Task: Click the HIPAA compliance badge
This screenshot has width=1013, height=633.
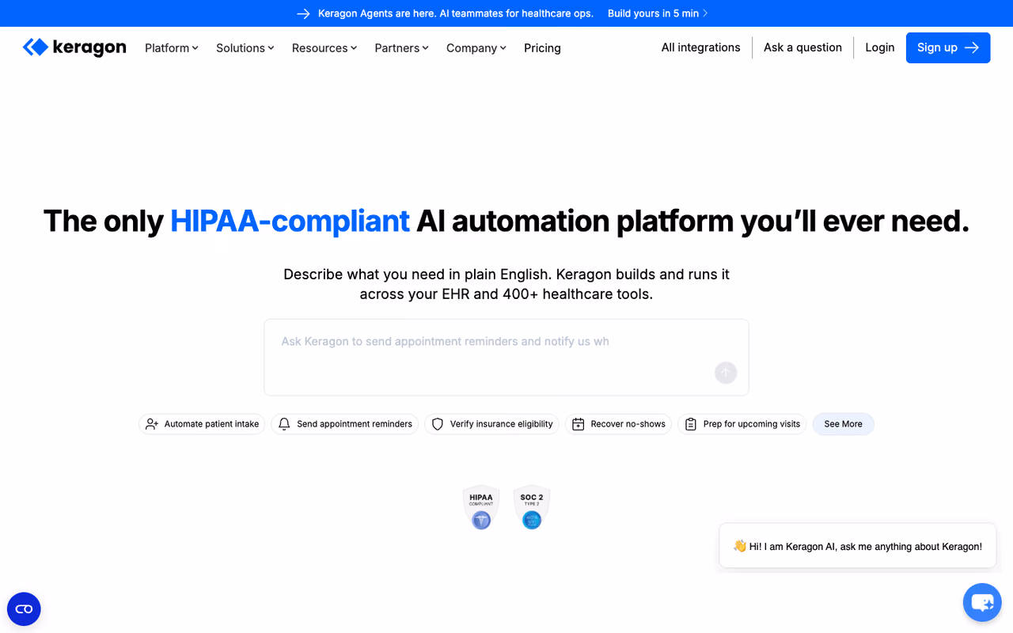Action: pos(481,507)
